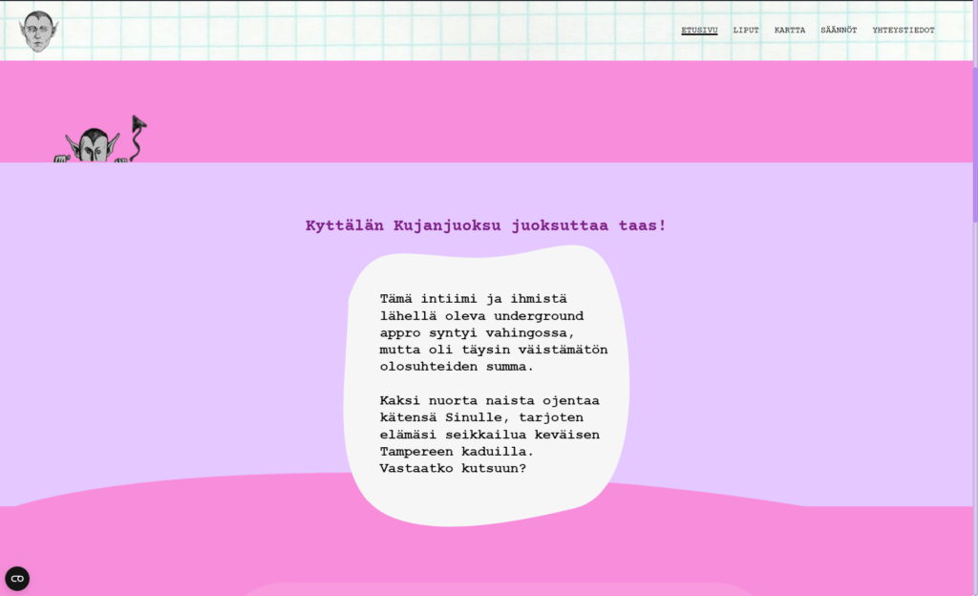Click the devil's arrow-tipped tail
This screenshot has width=978, height=596.
pyautogui.click(x=139, y=124)
